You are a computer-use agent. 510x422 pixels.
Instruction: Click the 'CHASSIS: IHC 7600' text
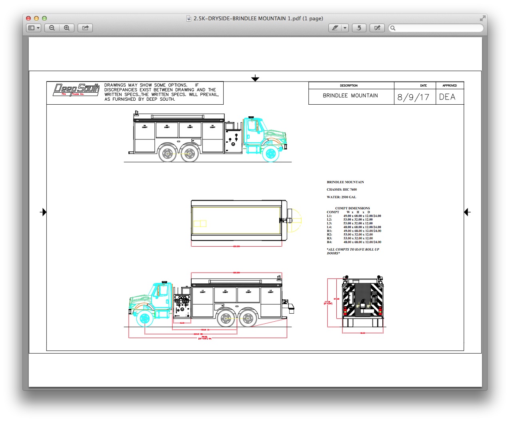[342, 189]
